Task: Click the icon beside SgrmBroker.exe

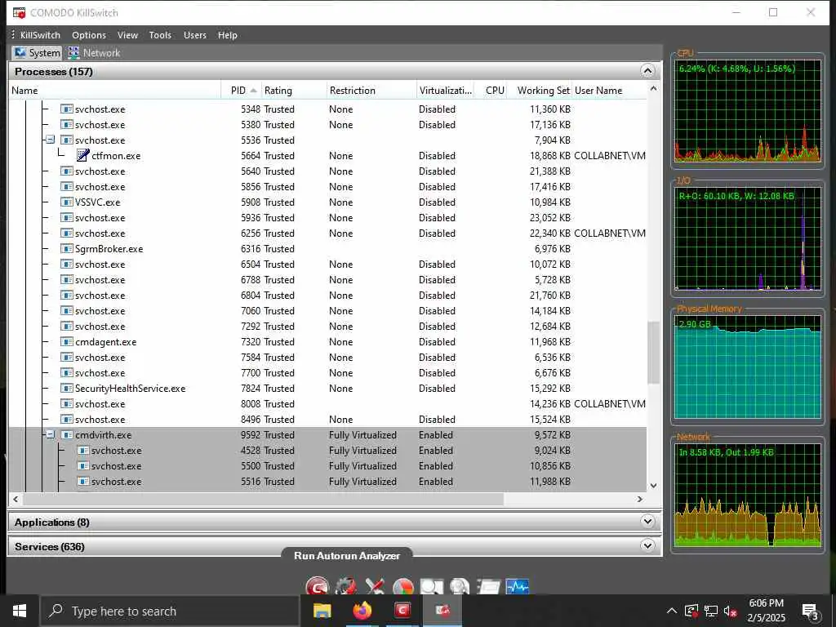Action: tap(67, 248)
